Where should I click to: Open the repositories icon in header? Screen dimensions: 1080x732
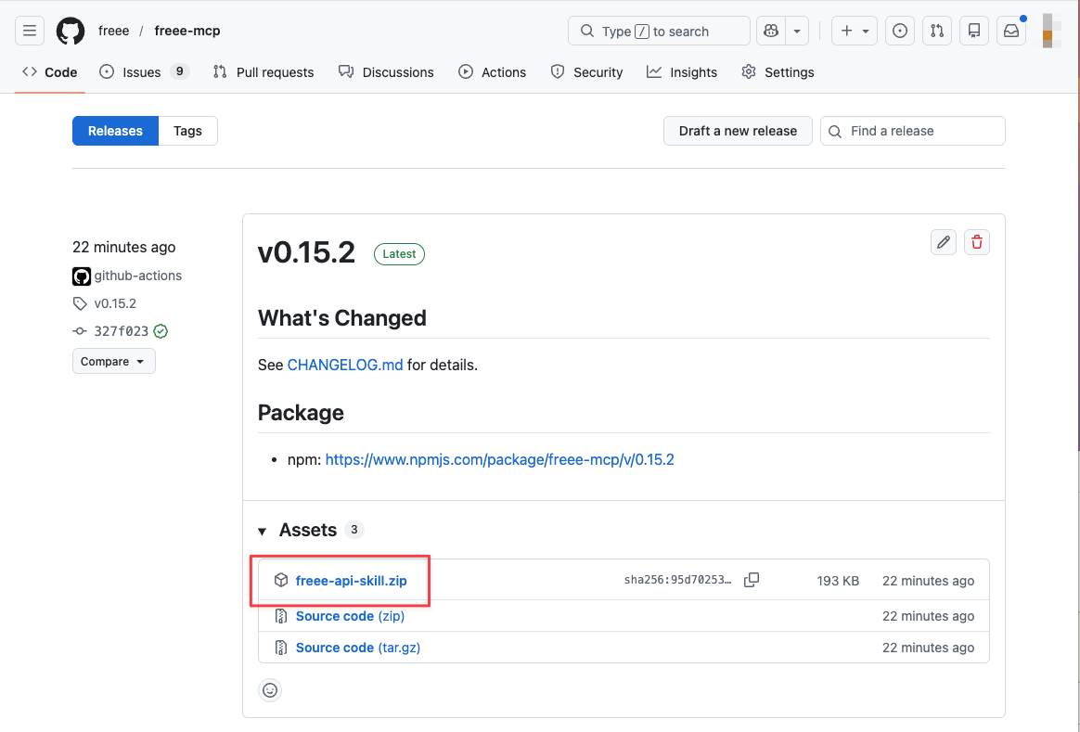click(x=974, y=31)
